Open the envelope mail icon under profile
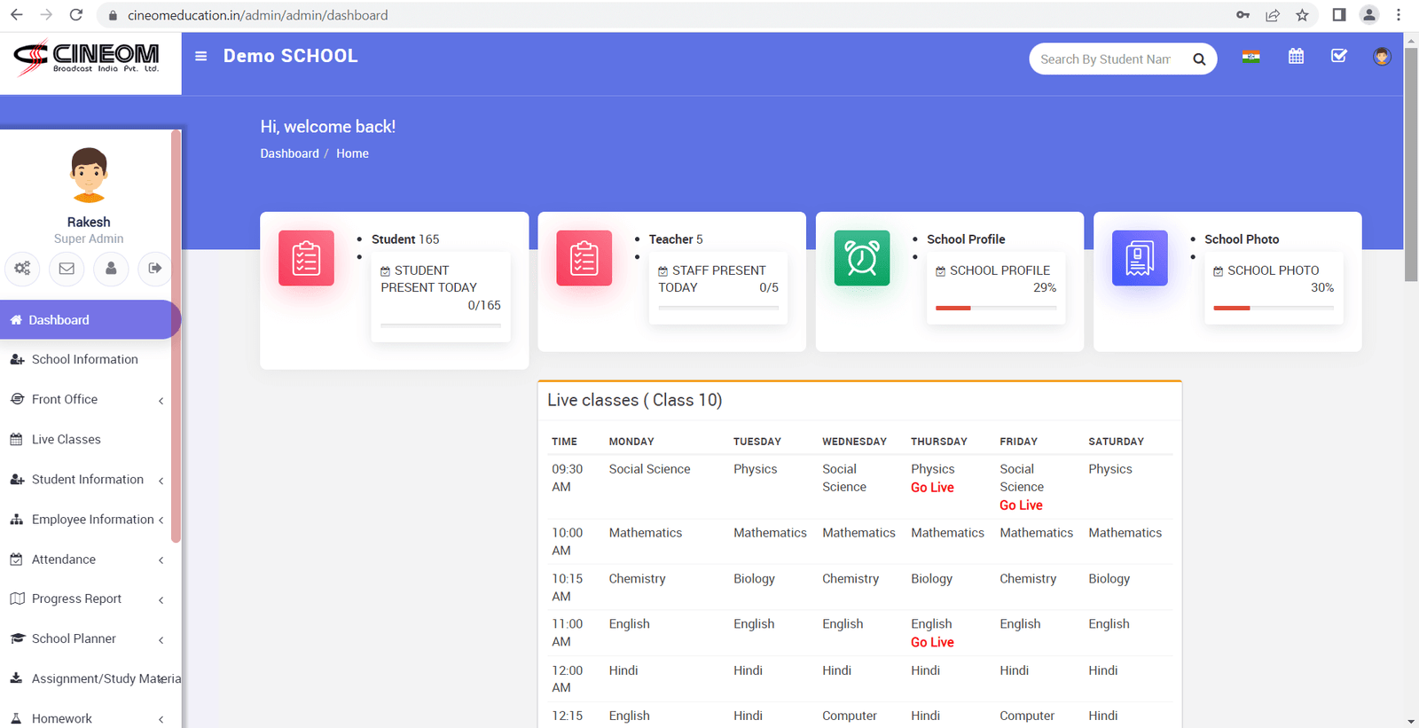 pos(67,268)
